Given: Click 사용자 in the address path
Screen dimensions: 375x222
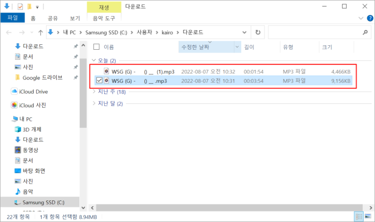Looking at the screenshot, I should (x=144, y=32).
